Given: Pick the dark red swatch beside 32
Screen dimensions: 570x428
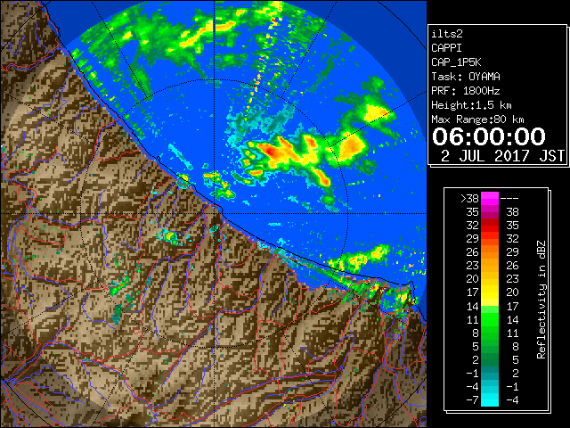Looking at the screenshot, I should coord(490,224).
